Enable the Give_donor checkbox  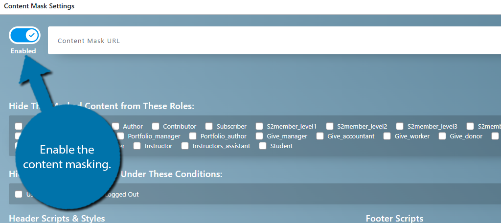click(442, 136)
